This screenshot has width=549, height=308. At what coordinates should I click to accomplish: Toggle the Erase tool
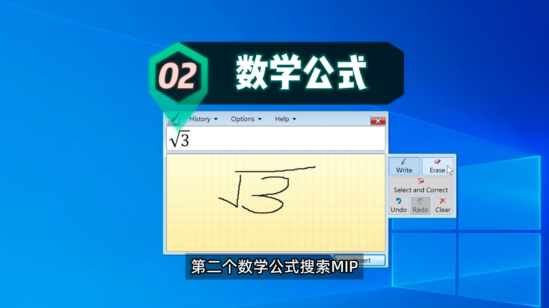437,165
